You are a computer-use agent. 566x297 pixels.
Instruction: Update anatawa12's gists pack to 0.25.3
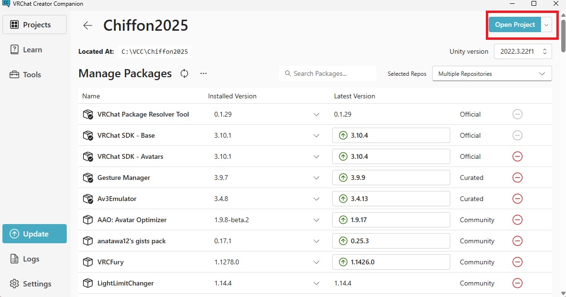(391, 241)
